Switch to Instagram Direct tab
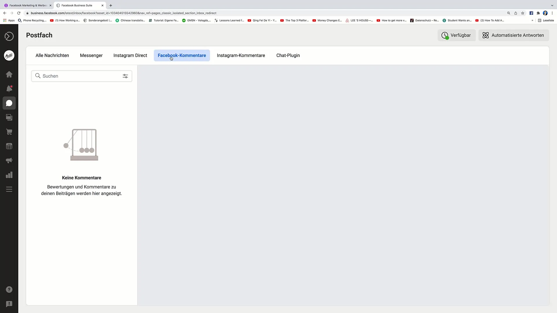Screen dimensions: 557x313 click(x=130, y=55)
